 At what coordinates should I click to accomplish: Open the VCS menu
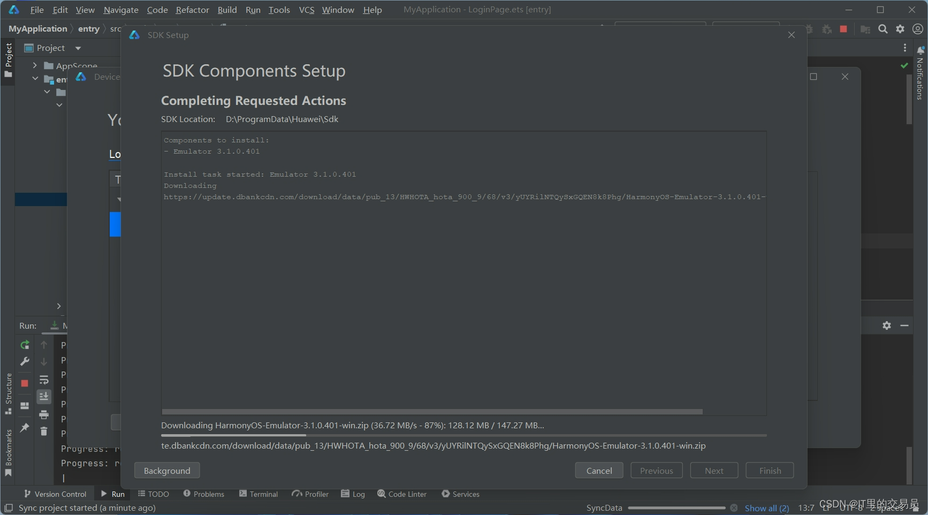coord(307,10)
